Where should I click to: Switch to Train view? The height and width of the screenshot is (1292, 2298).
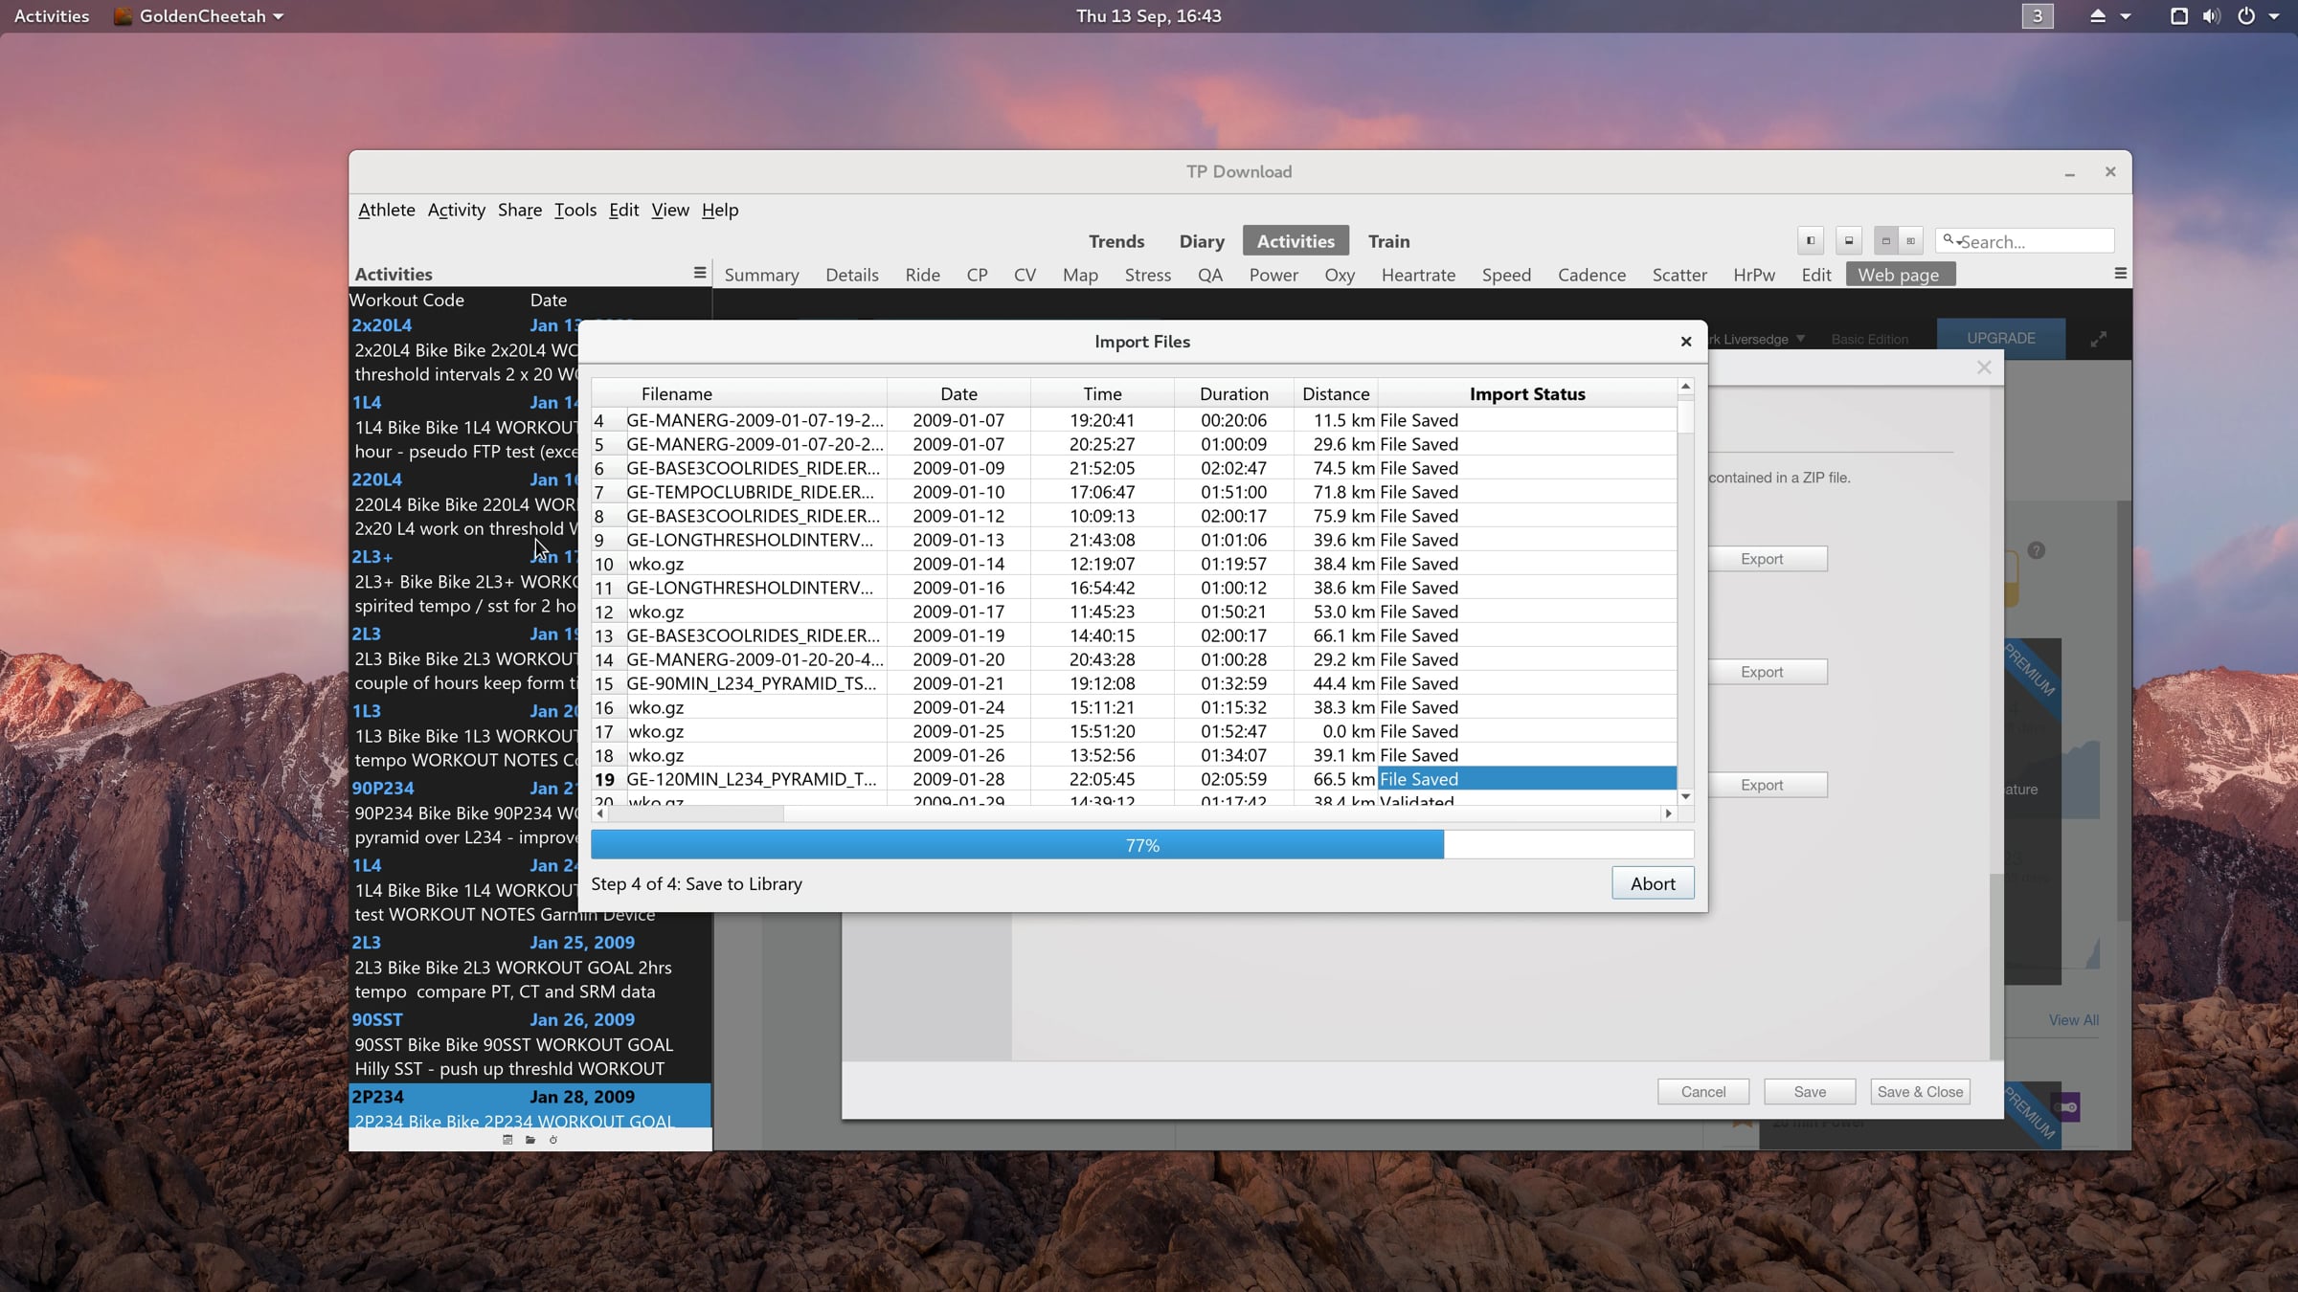(x=1388, y=241)
